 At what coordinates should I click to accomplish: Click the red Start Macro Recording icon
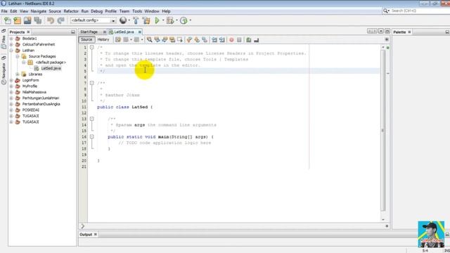tap(231, 40)
